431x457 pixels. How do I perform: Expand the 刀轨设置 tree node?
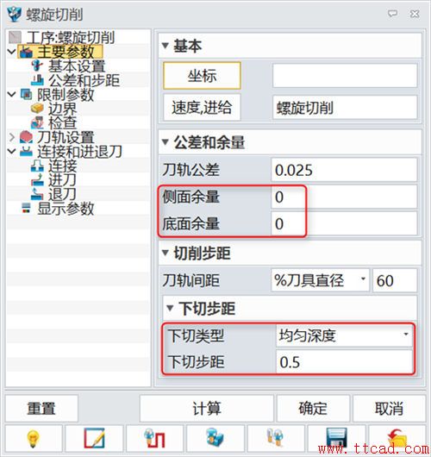coord(12,137)
